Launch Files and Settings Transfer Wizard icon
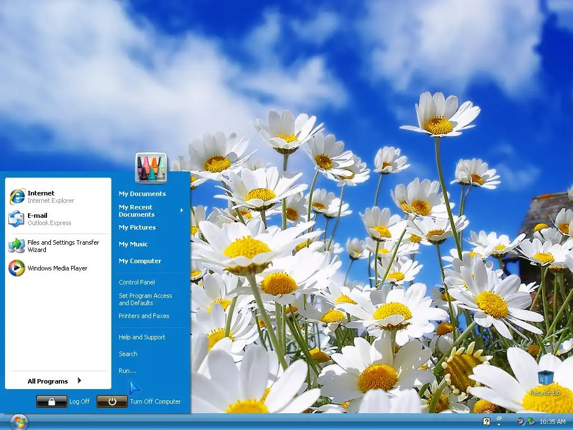 click(16, 246)
